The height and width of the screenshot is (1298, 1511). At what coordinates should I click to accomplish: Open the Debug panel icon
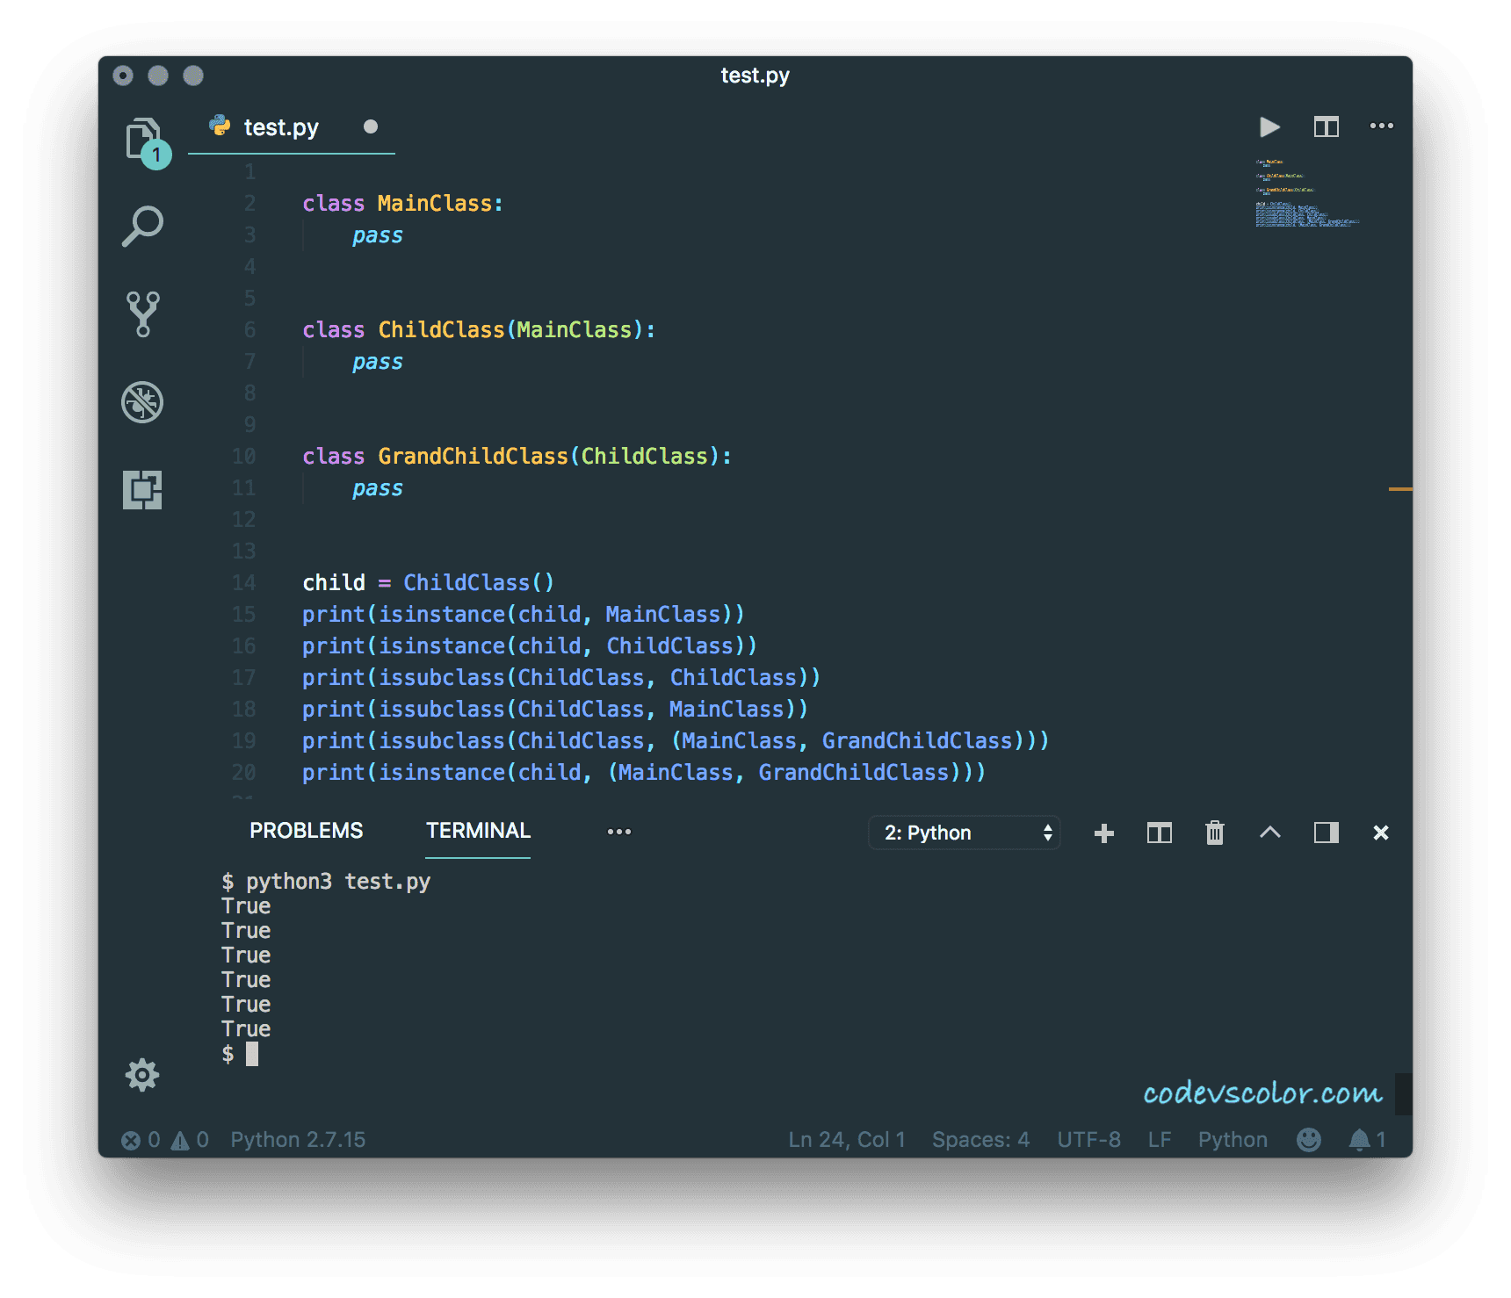[x=142, y=402]
